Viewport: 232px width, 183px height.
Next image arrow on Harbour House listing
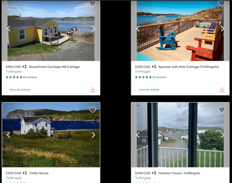[x=223, y=135]
